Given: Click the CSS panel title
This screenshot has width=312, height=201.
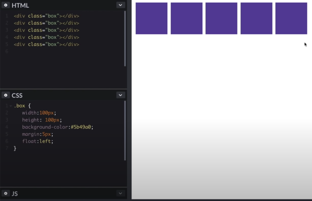Looking at the screenshot, I should pos(17,95).
